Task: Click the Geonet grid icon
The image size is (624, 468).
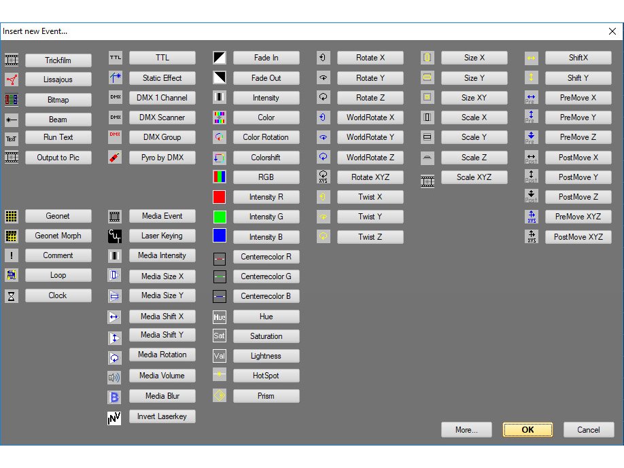Action: (11, 216)
